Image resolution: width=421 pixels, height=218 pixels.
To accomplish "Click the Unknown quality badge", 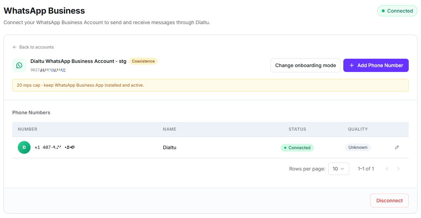I will [x=358, y=147].
